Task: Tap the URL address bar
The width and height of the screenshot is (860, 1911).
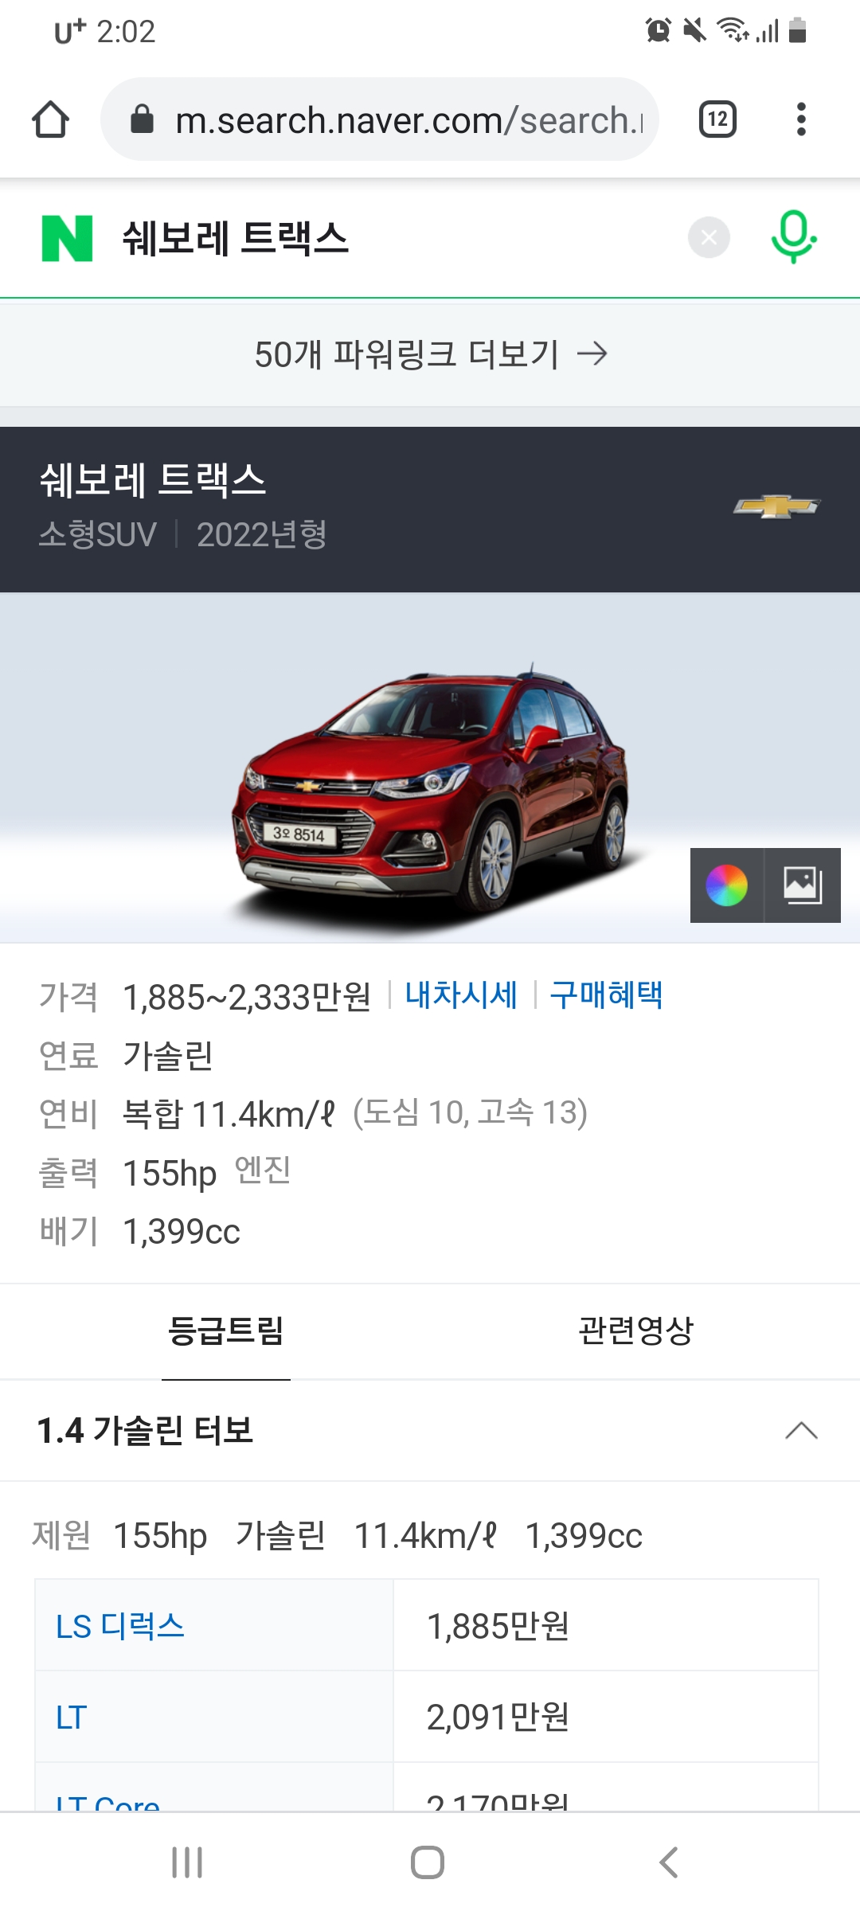Action: coord(380,119)
